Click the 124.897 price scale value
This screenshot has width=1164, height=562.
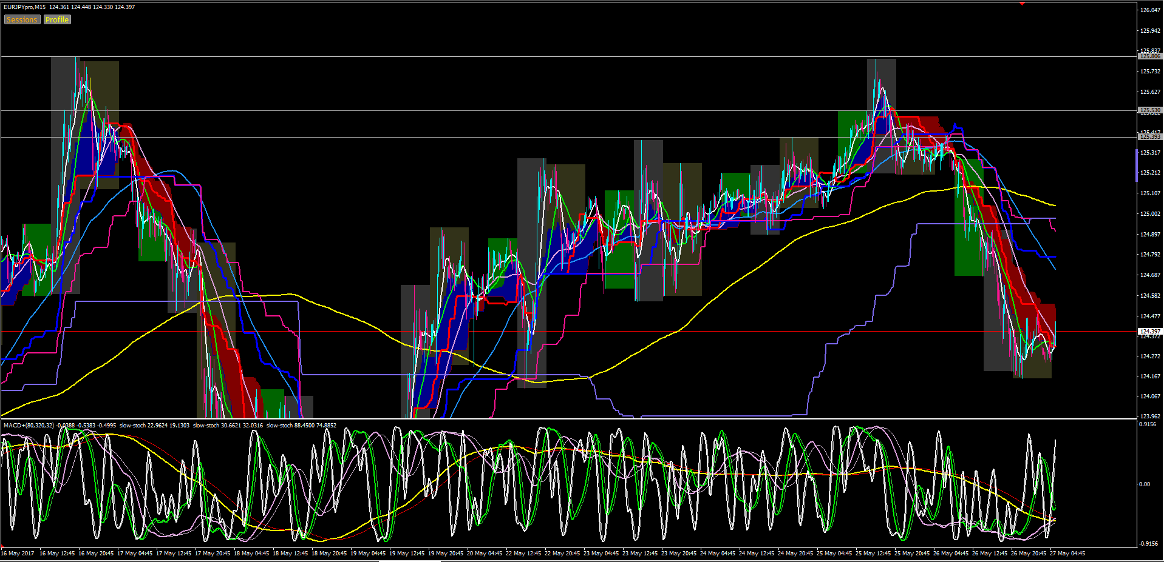[x=1150, y=235]
